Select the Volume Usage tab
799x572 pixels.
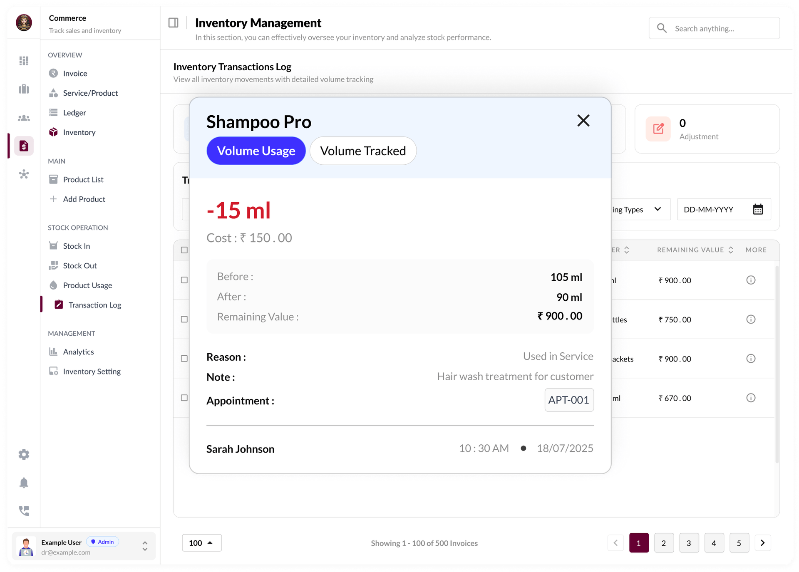256,151
